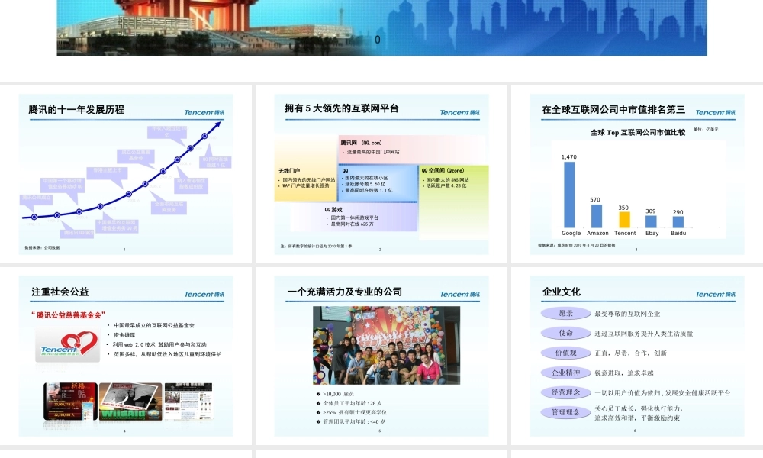Open slide titled 在全球互联网公司中市值排名第三
763x458 pixels.
pos(637,174)
